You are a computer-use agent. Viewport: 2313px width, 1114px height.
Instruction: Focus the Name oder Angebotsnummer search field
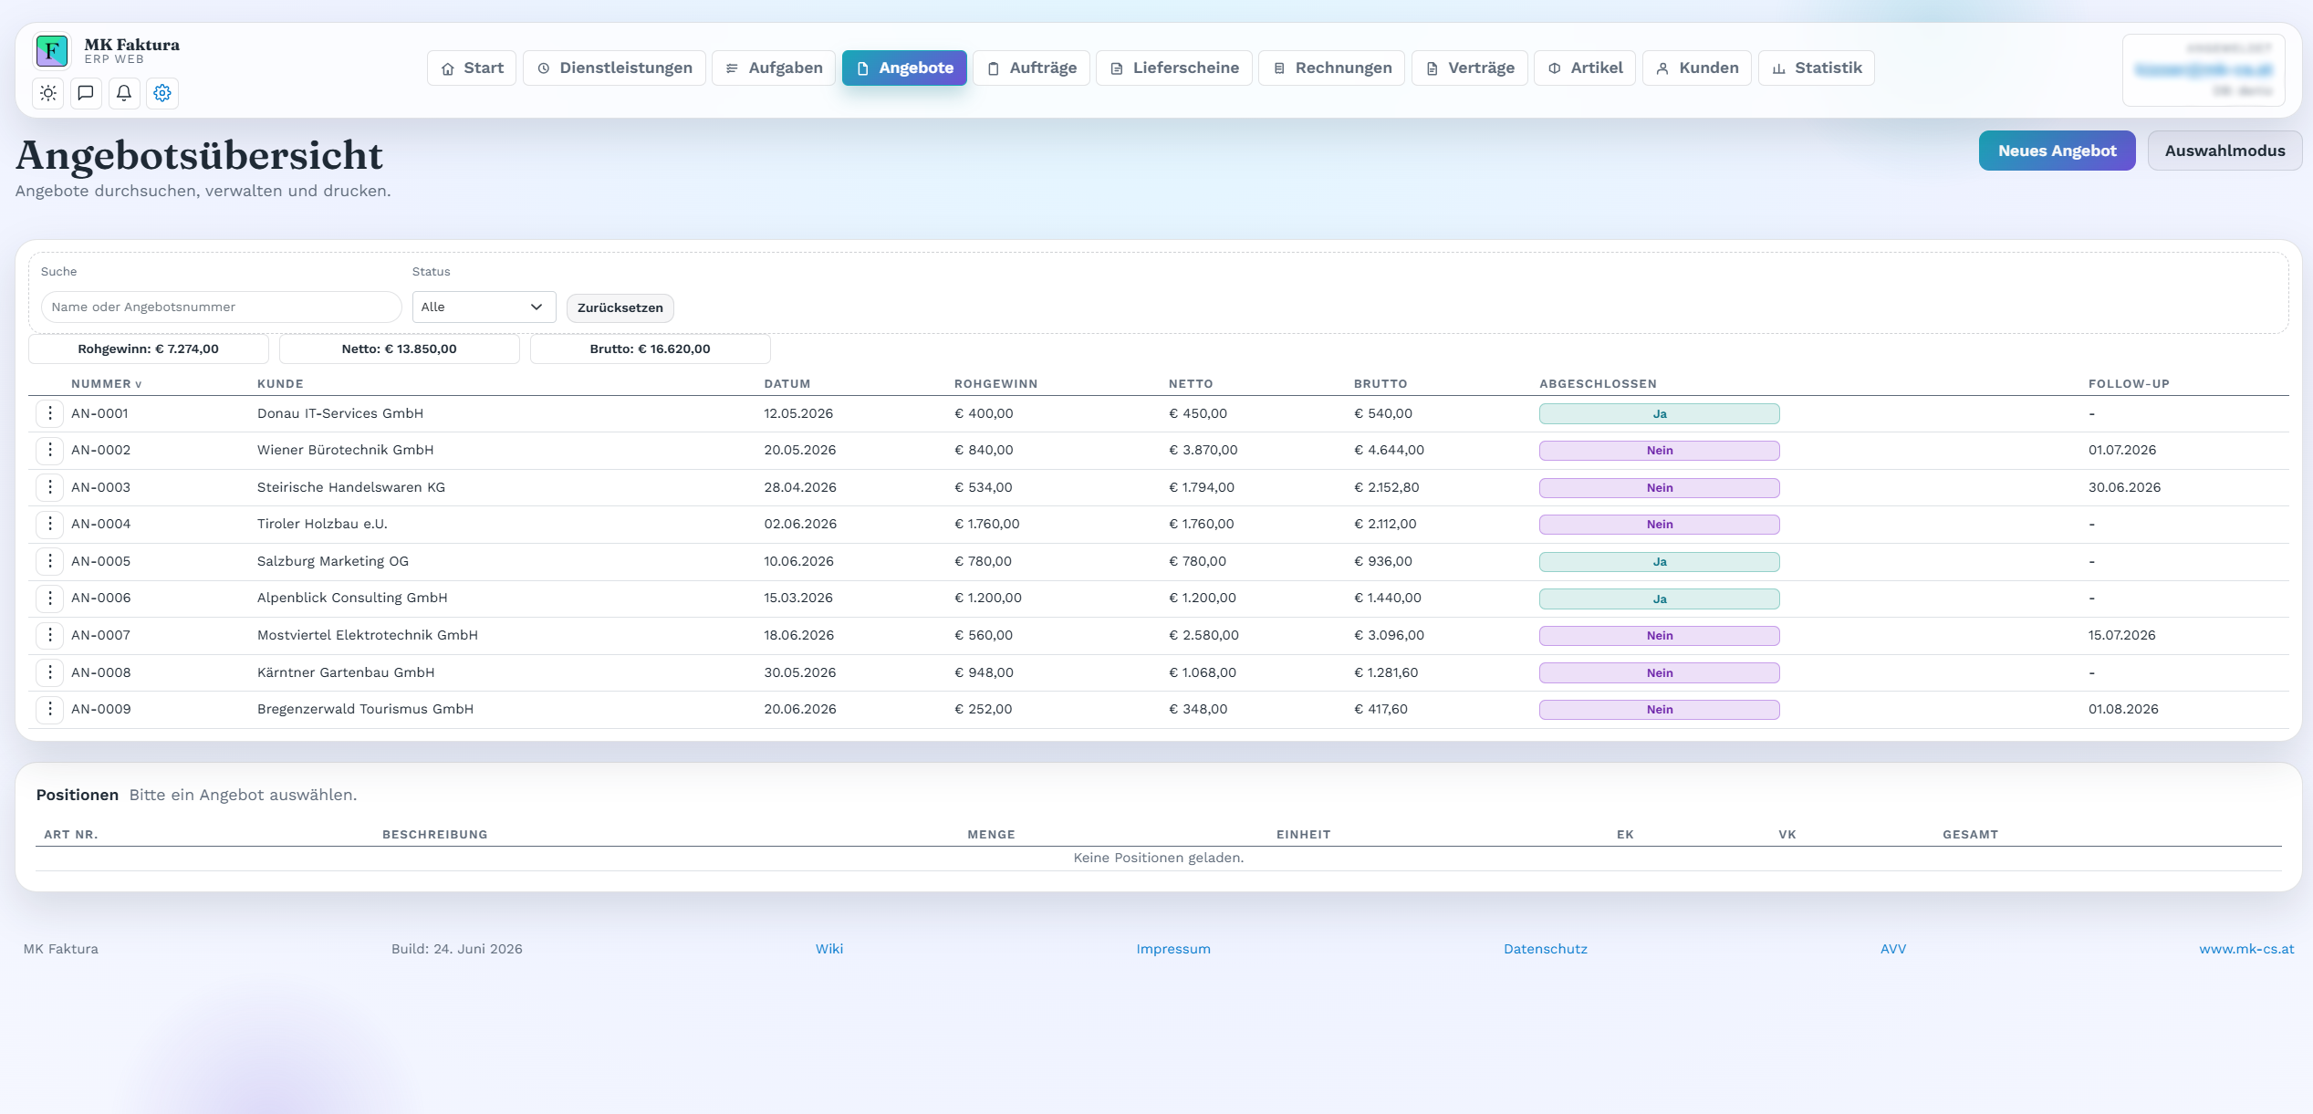(x=222, y=307)
